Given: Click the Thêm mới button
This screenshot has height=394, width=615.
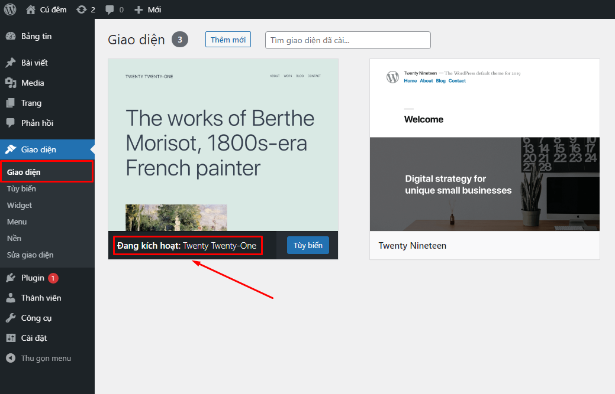Looking at the screenshot, I should pyautogui.click(x=228, y=40).
